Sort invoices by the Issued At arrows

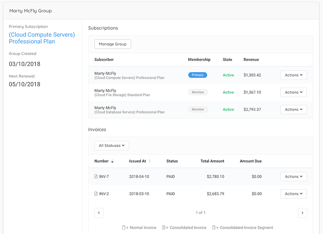150,161
